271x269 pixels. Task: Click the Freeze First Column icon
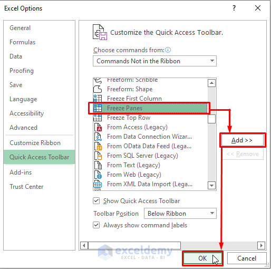click(x=98, y=99)
